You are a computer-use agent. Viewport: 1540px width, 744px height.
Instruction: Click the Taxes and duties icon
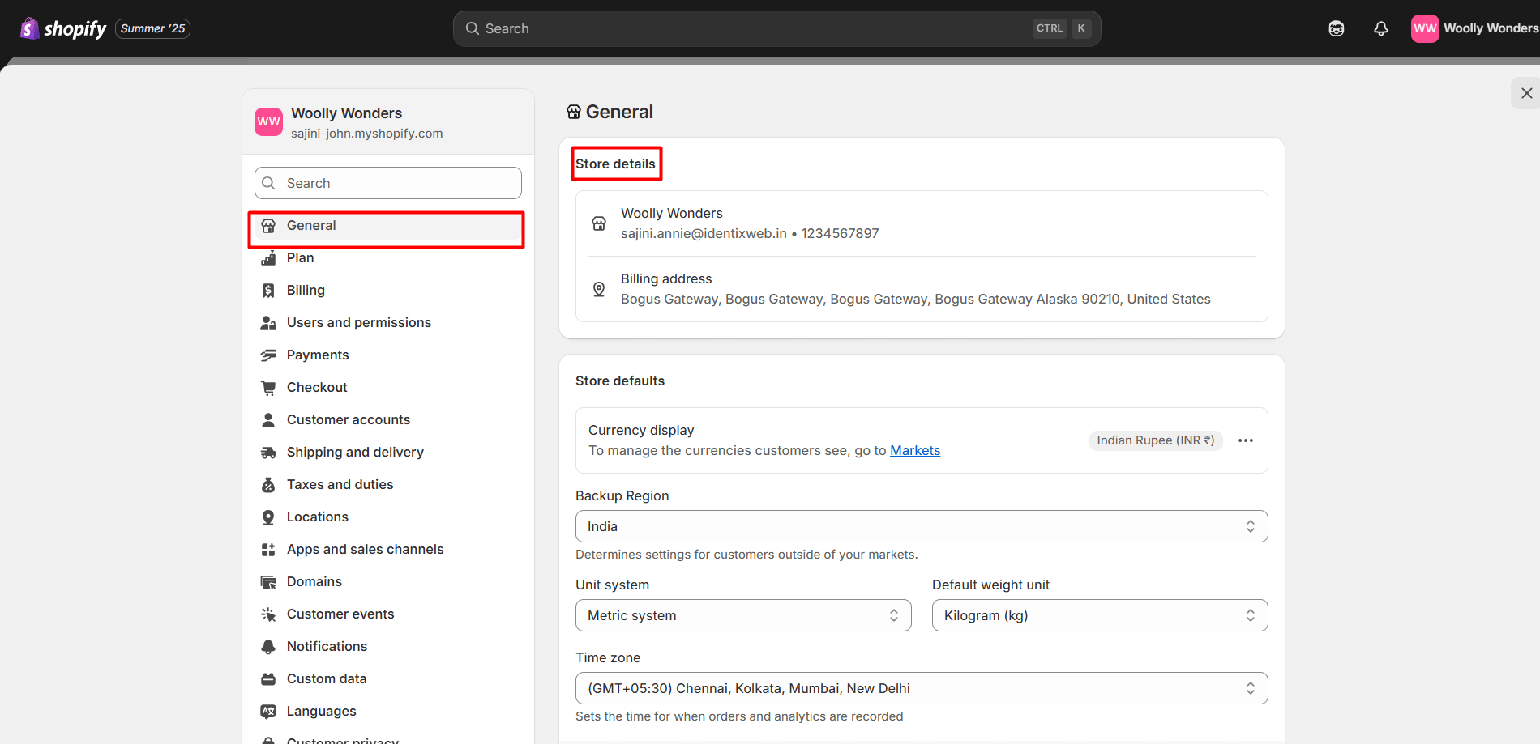tap(268, 485)
